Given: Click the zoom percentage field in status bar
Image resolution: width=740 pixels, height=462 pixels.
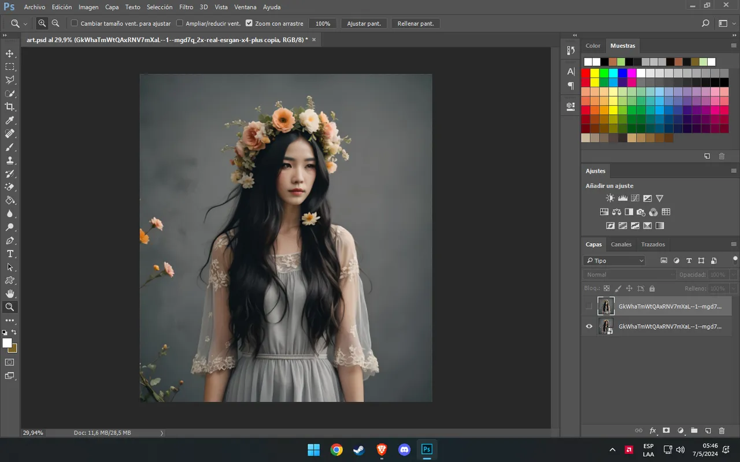Looking at the screenshot, I should [32, 433].
